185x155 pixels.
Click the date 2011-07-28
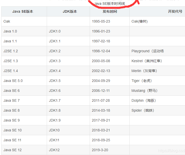(101, 100)
